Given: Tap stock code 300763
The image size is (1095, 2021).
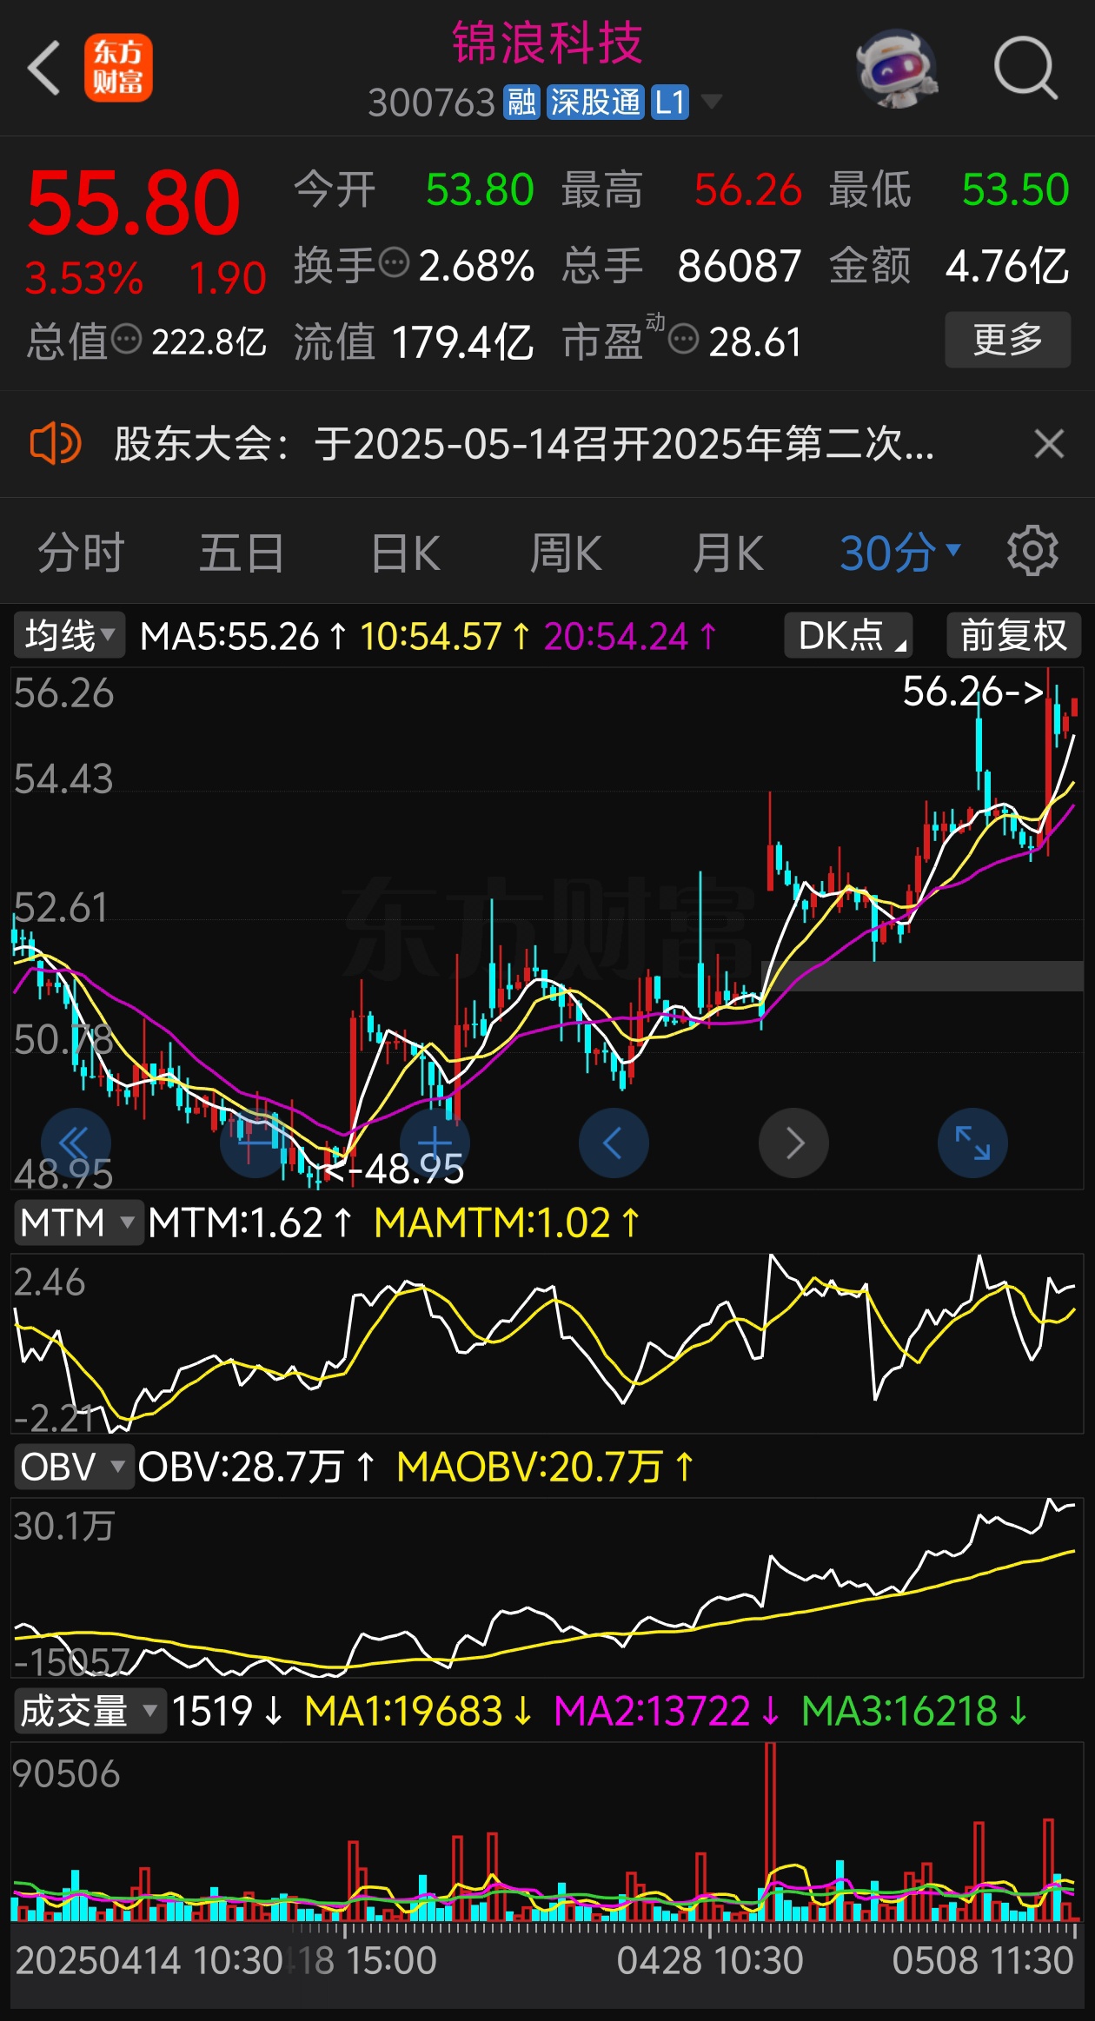Looking at the screenshot, I should pos(432,103).
